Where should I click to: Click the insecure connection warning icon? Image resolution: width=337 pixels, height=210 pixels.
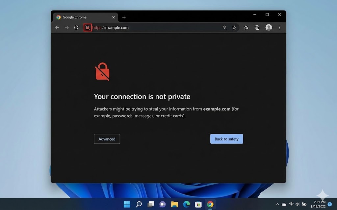point(87,28)
